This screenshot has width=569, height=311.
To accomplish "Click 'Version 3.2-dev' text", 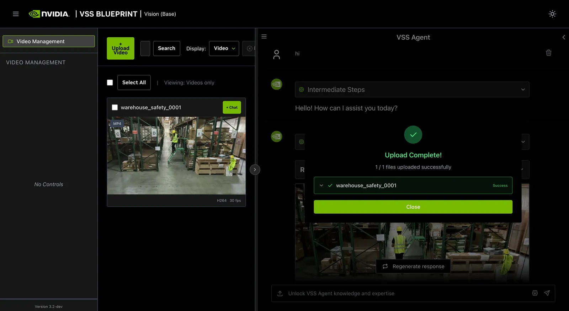I will (49, 306).
